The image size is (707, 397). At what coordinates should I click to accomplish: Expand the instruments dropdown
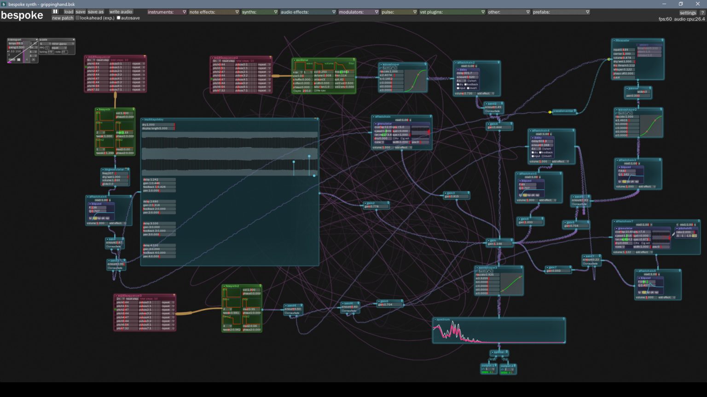click(x=167, y=12)
